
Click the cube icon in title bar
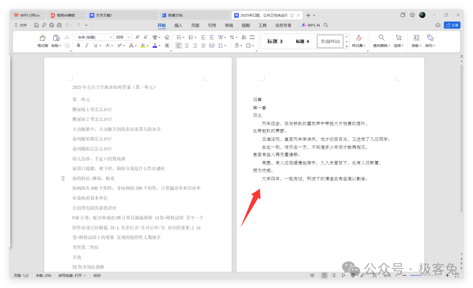pos(413,15)
